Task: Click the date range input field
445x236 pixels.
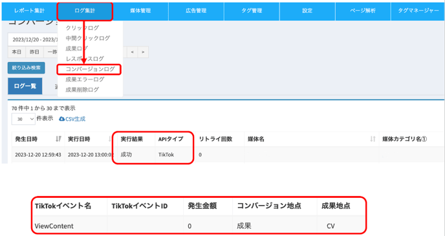Action: click(x=32, y=39)
